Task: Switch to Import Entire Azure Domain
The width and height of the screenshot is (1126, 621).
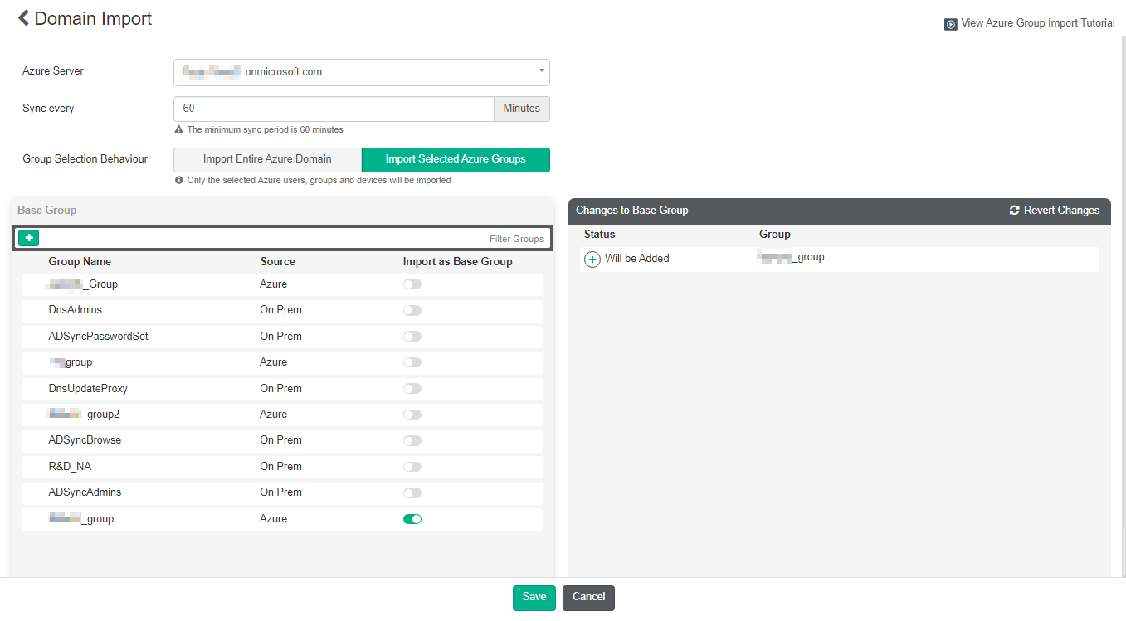Action: click(266, 159)
